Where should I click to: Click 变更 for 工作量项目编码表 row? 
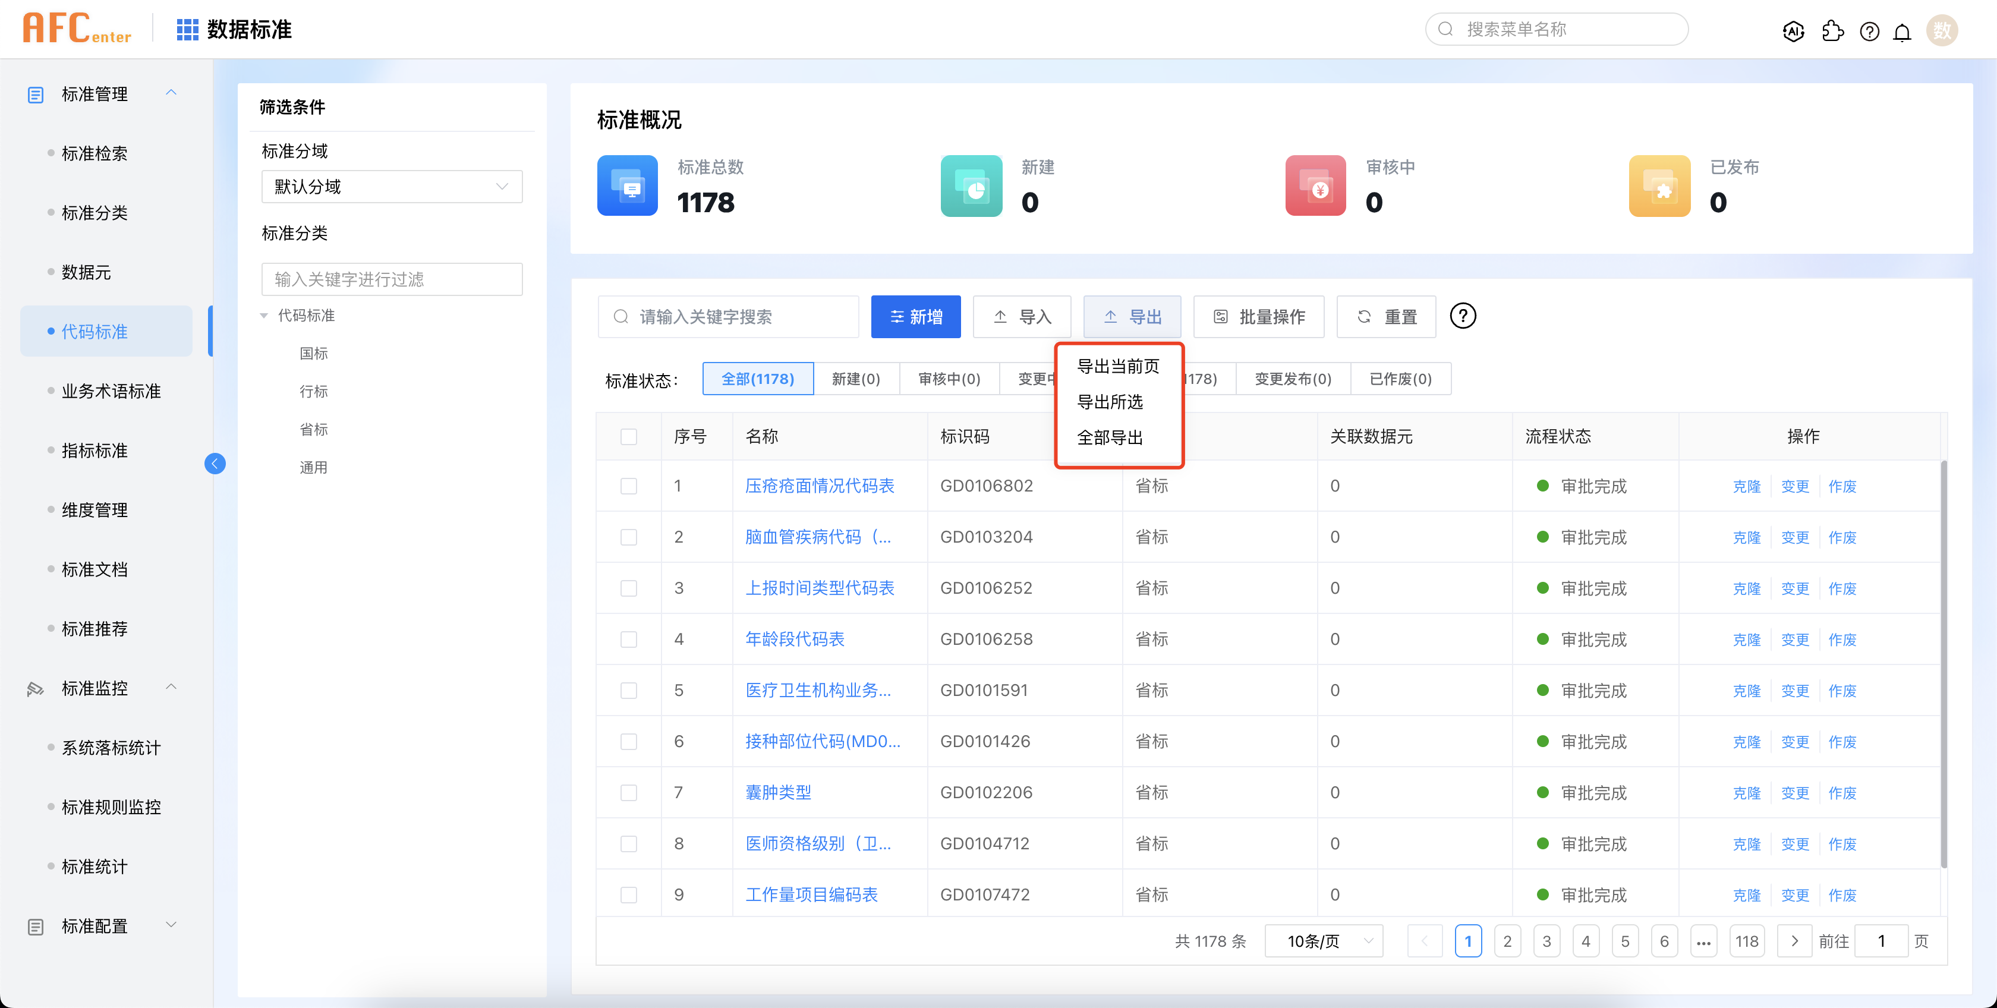point(1795,896)
